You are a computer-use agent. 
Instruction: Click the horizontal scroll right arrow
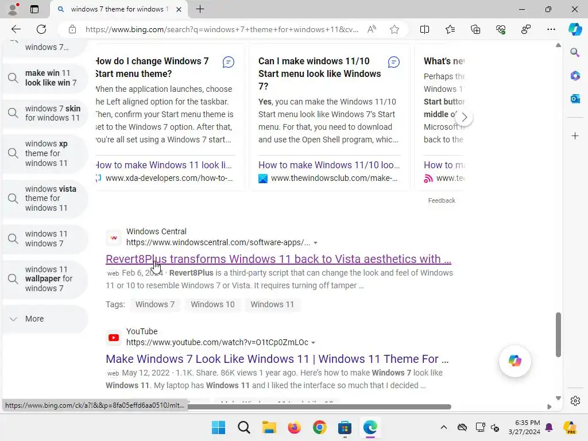(550, 407)
